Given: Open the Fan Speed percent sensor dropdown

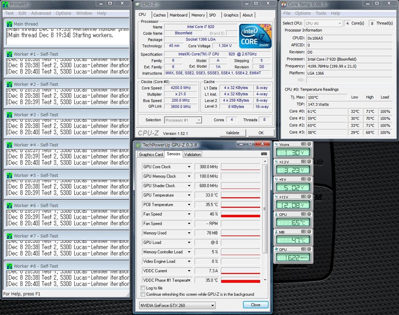Looking at the screenshot, I should tap(189, 214).
